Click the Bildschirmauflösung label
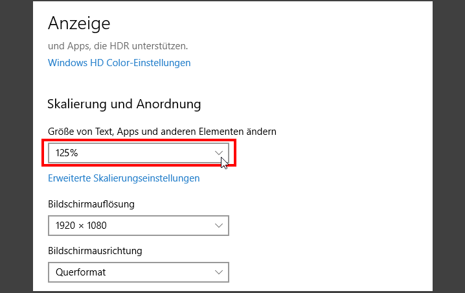Screen dimensions: 465x293 coord(91,204)
